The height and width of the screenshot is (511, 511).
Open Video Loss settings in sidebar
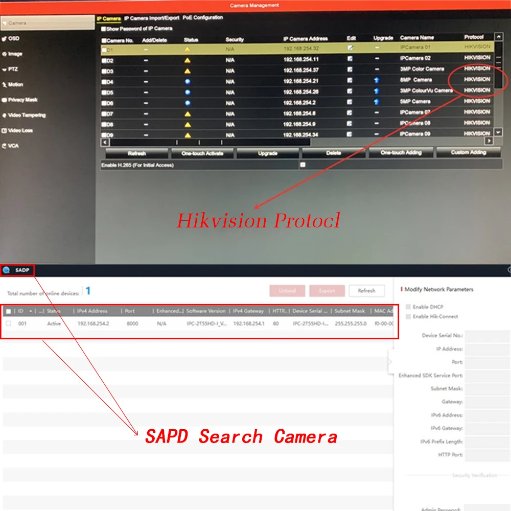17,130
